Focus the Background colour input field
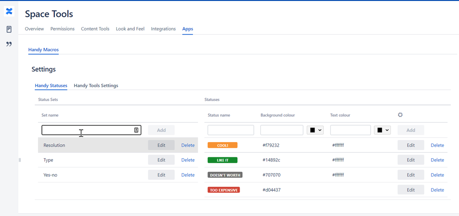Viewport: 459px width, 216px height. (281, 130)
